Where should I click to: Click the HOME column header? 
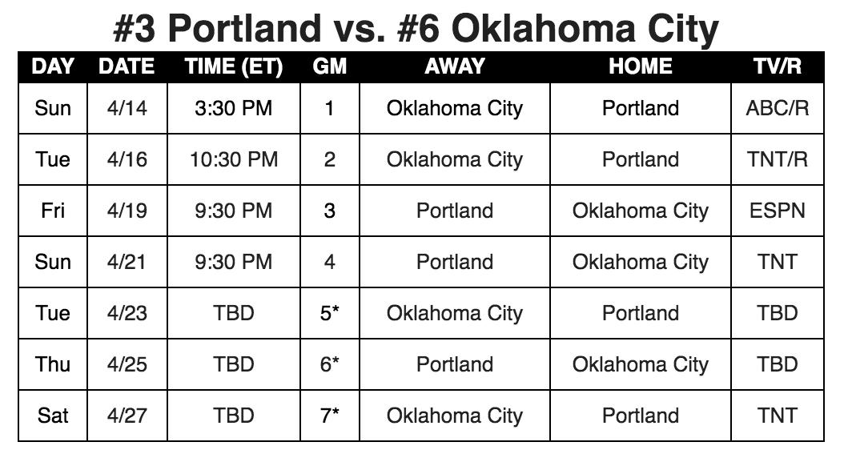tap(640, 66)
